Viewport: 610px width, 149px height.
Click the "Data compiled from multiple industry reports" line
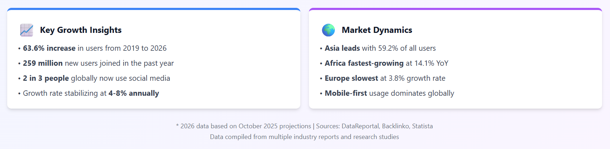(x=304, y=137)
